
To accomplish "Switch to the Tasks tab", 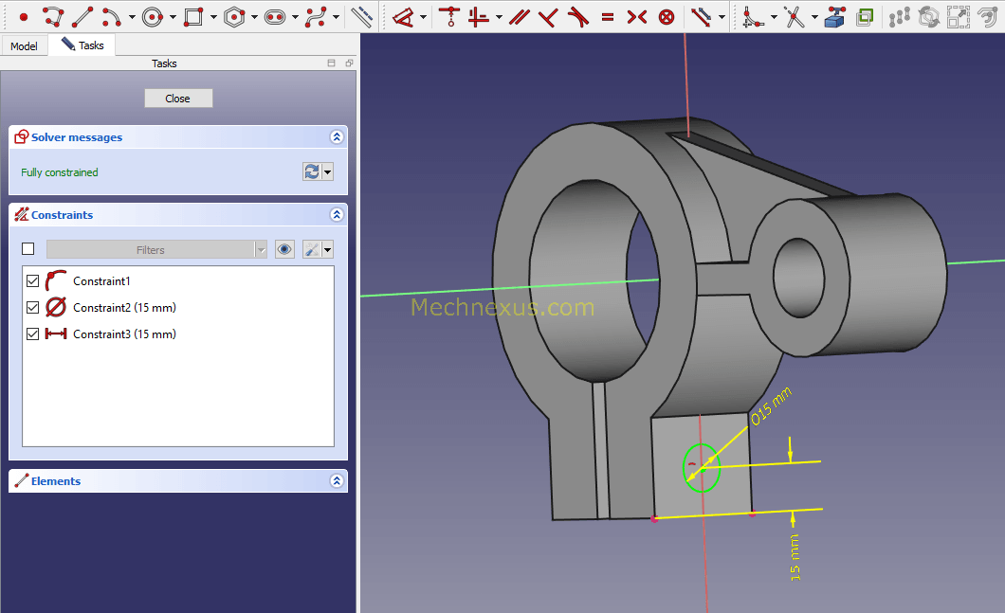I will click(x=82, y=45).
